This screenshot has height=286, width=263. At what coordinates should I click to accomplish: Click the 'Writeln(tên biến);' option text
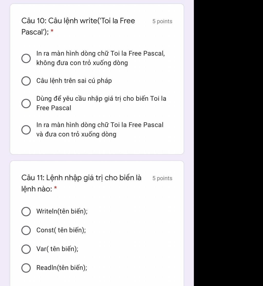(x=62, y=212)
